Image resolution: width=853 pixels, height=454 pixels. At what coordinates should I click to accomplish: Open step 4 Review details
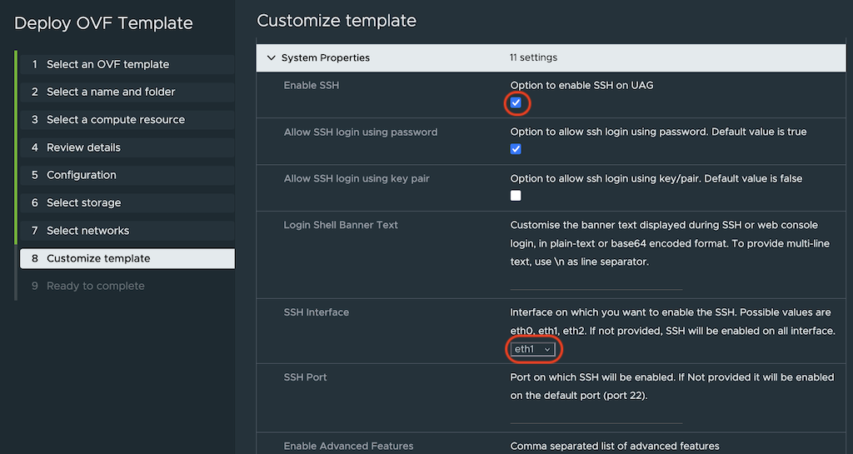coord(83,147)
